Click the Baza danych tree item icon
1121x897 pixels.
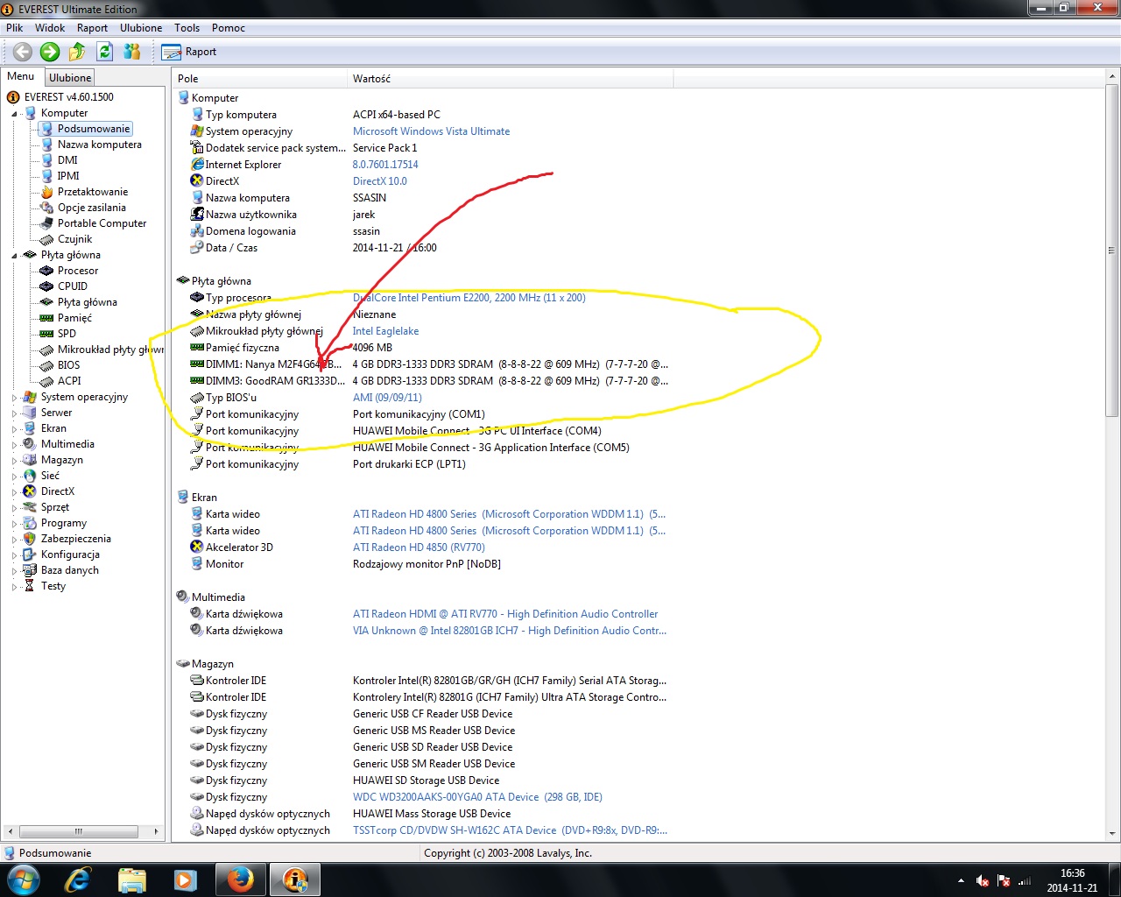click(x=30, y=570)
